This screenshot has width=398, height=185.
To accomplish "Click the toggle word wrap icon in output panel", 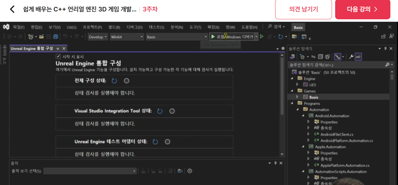I will tap(180, 171).
